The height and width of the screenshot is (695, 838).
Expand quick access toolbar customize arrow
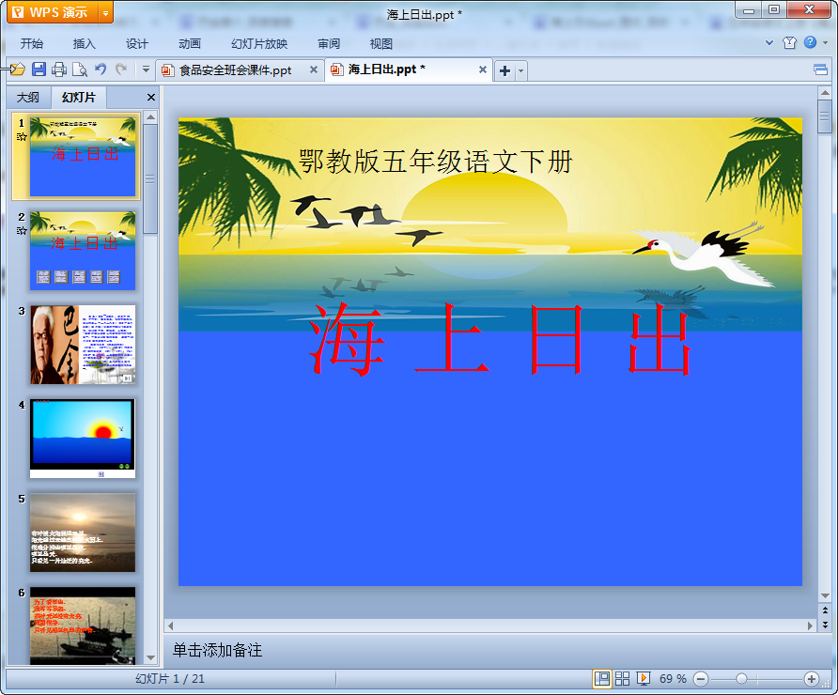(146, 69)
